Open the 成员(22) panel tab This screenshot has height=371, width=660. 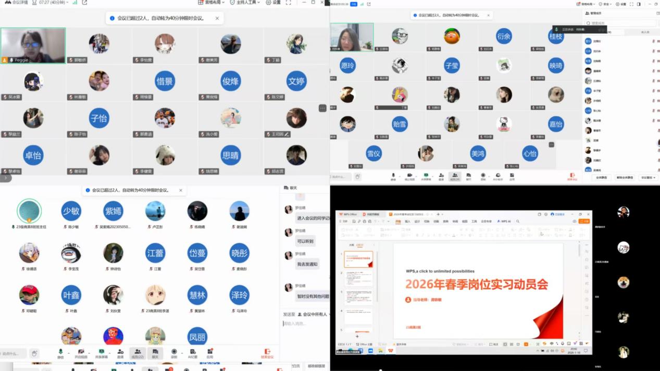(x=138, y=353)
